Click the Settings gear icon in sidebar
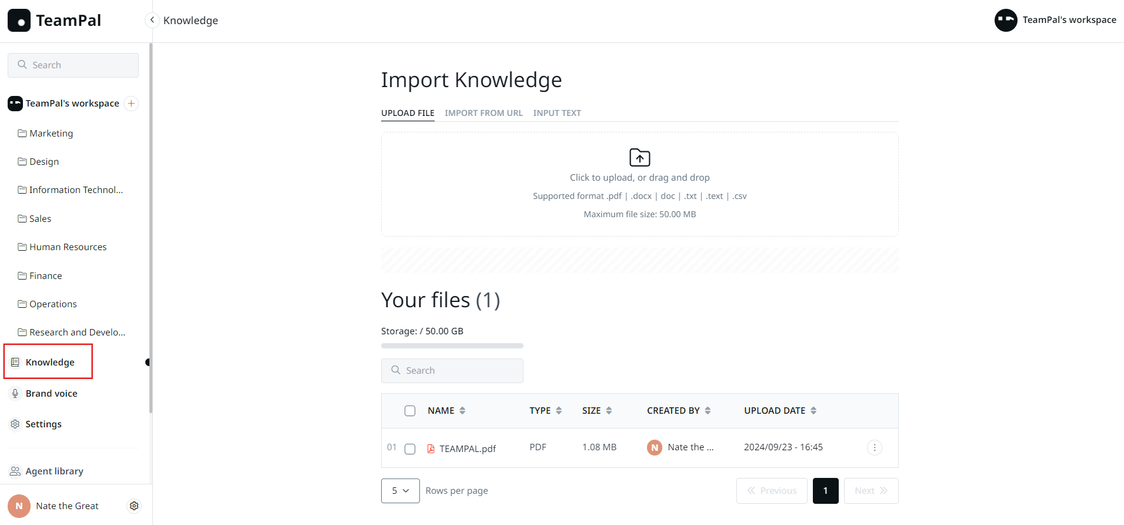This screenshot has height=525, width=1124. coord(15,424)
